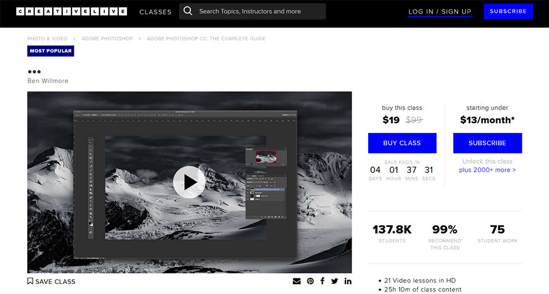The image size is (549, 294).
Task: Go to Adobe Photoshop breadcrumb
Action: click(x=107, y=39)
